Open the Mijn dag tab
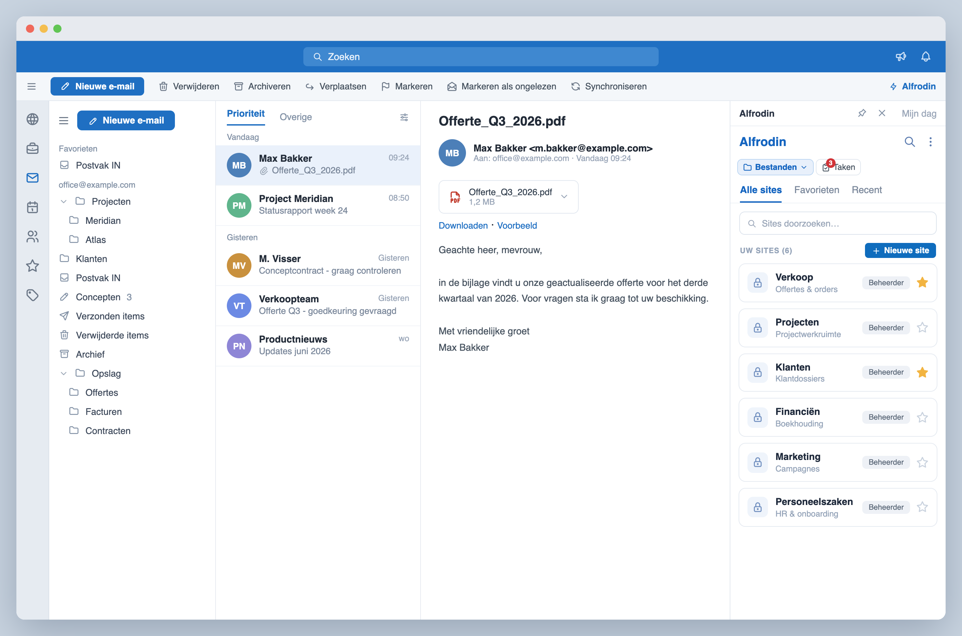Screen dimensions: 962x636 tap(919, 114)
